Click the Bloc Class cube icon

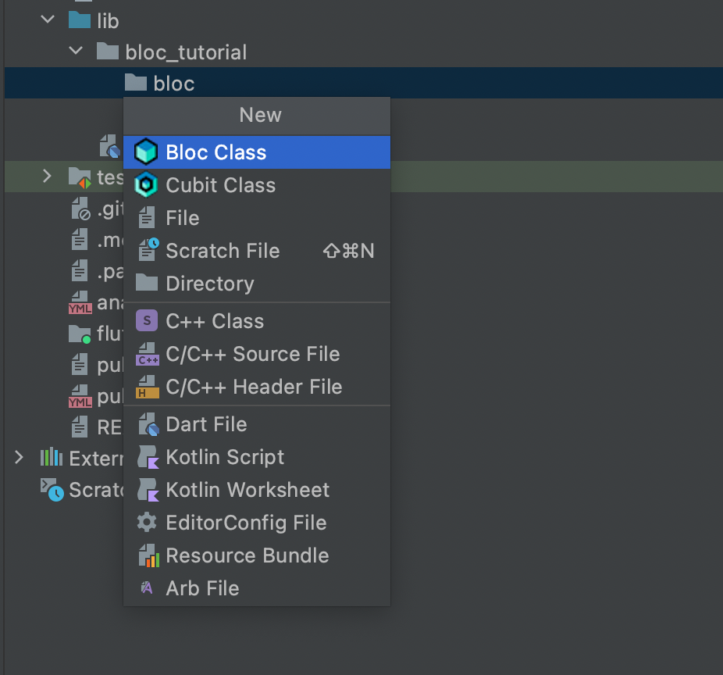pos(146,152)
